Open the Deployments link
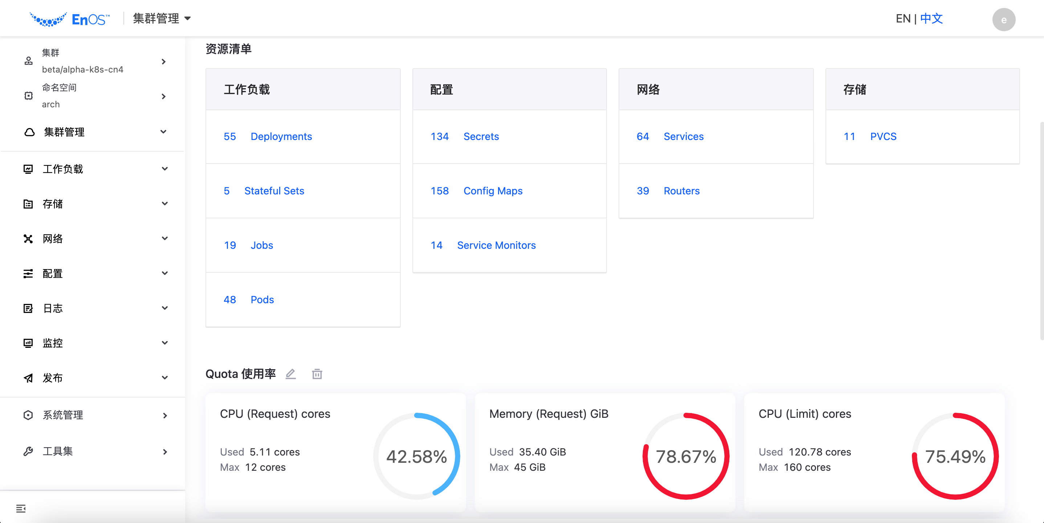 (281, 136)
